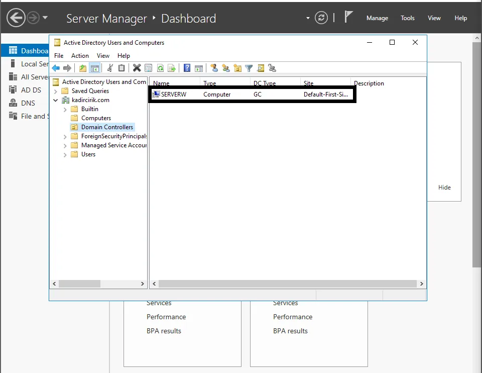This screenshot has width=482, height=373.
Task: Open the Help menu in ADUC window
Action: (124, 56)
